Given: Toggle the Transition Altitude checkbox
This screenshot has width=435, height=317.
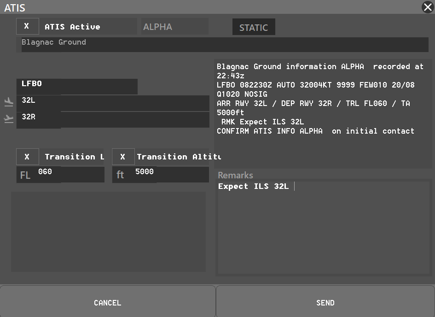Looking at the screenshot, I should [123, 157].
